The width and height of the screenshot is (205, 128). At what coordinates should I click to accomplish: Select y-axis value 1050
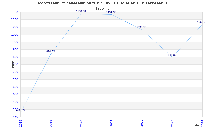(x=15, y=27)
